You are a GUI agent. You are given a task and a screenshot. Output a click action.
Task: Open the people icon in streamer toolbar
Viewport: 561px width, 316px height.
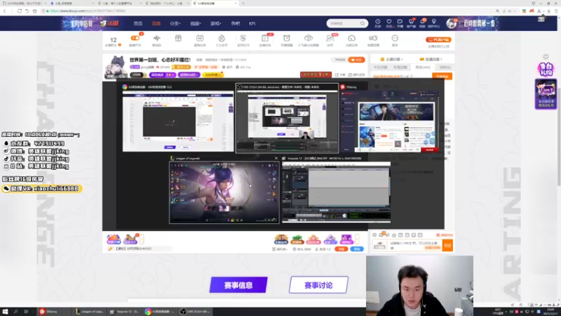click(x=330, y=40)
